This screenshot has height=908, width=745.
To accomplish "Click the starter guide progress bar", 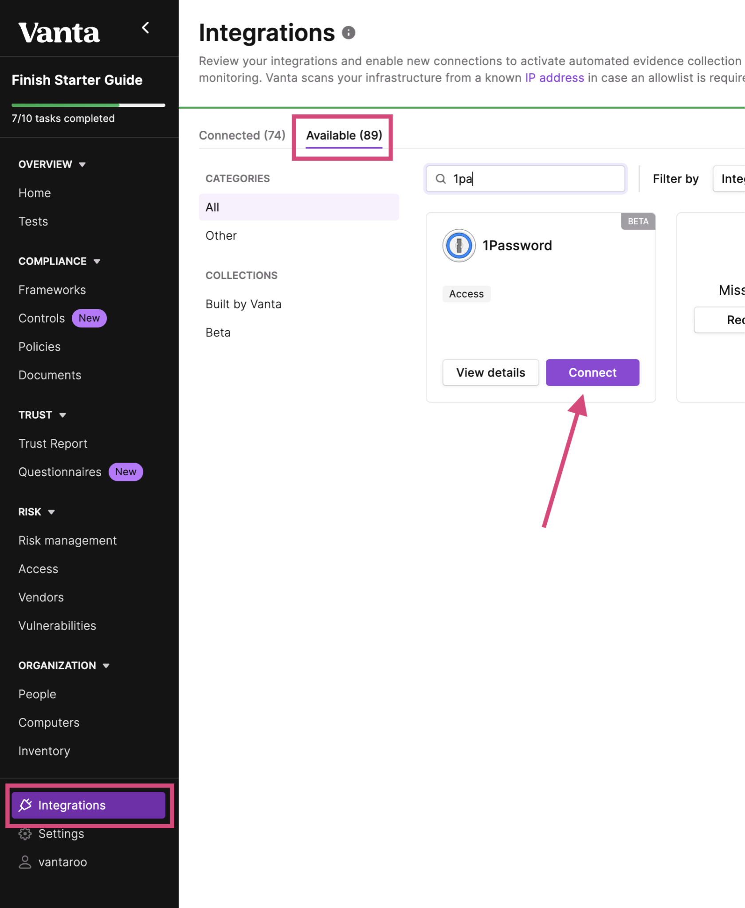I will (x=88, y=105).
